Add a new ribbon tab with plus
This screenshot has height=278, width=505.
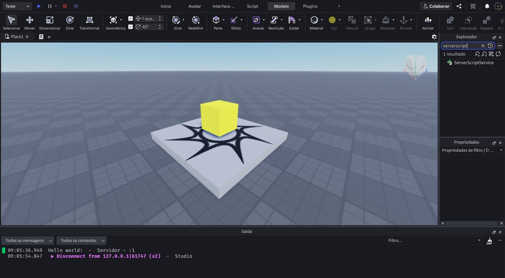point(339,6)
